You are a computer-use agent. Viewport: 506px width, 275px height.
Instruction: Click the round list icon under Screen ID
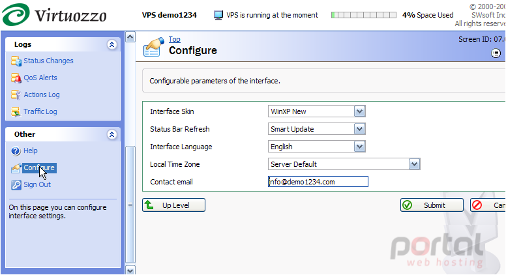tap(496, 53)
